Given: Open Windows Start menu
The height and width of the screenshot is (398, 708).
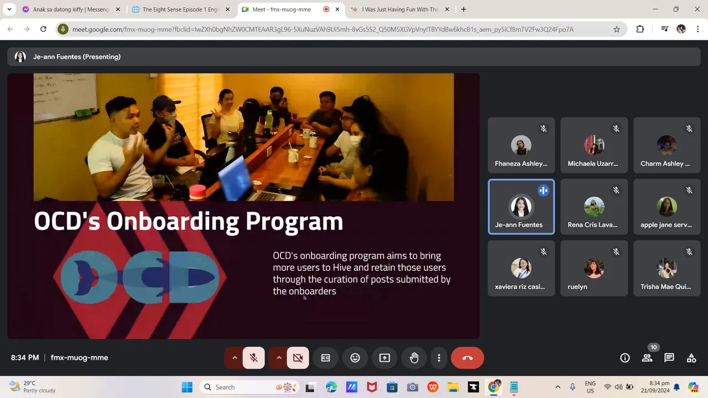Looking at the screenshot, I should (187, 387).
